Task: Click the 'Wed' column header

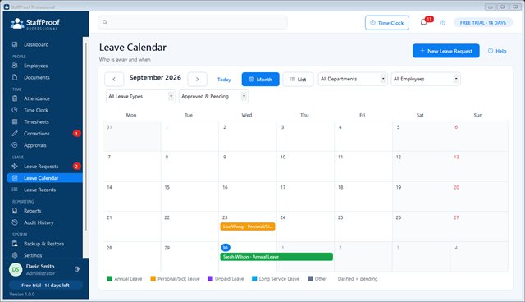Action: click(x=247, y=115)
